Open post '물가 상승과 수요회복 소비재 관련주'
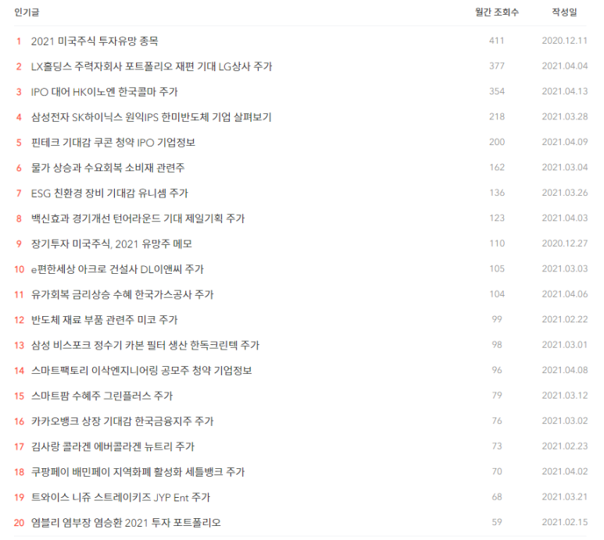This screenshot has height=540, width=604. [108, 168]
